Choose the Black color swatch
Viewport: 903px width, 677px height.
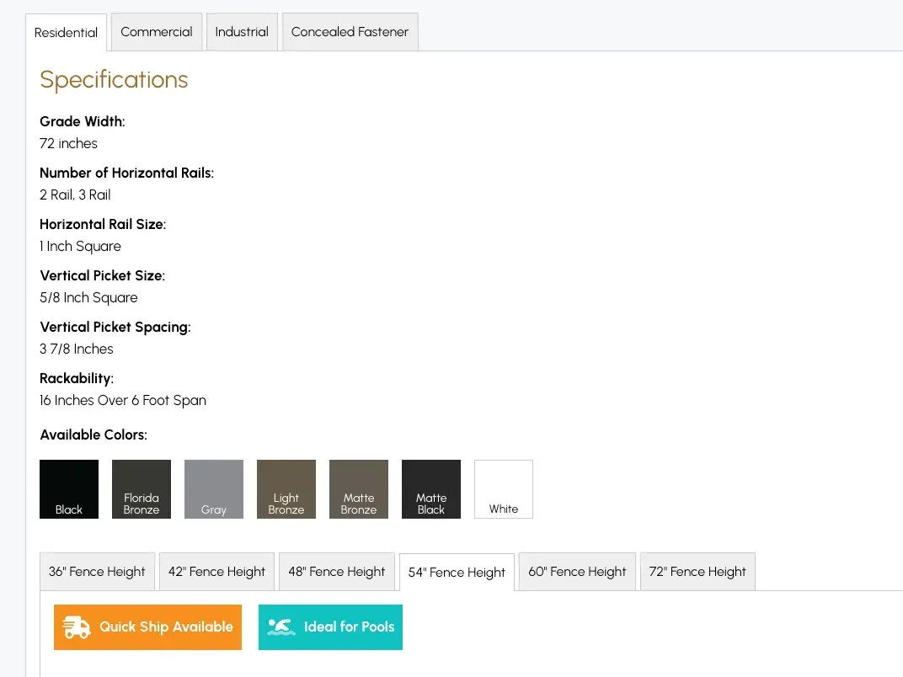69,489
